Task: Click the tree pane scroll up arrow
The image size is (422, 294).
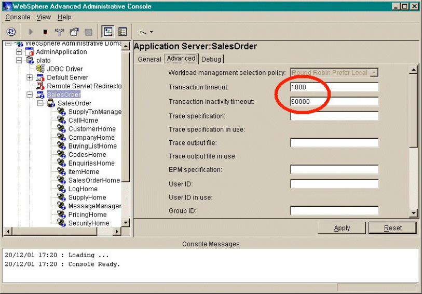Action: coord(126,46)
